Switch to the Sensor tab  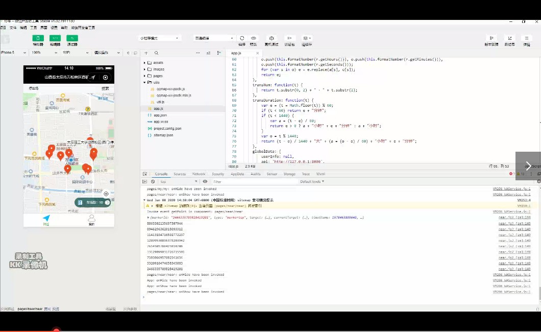click(x=272, y=174)
